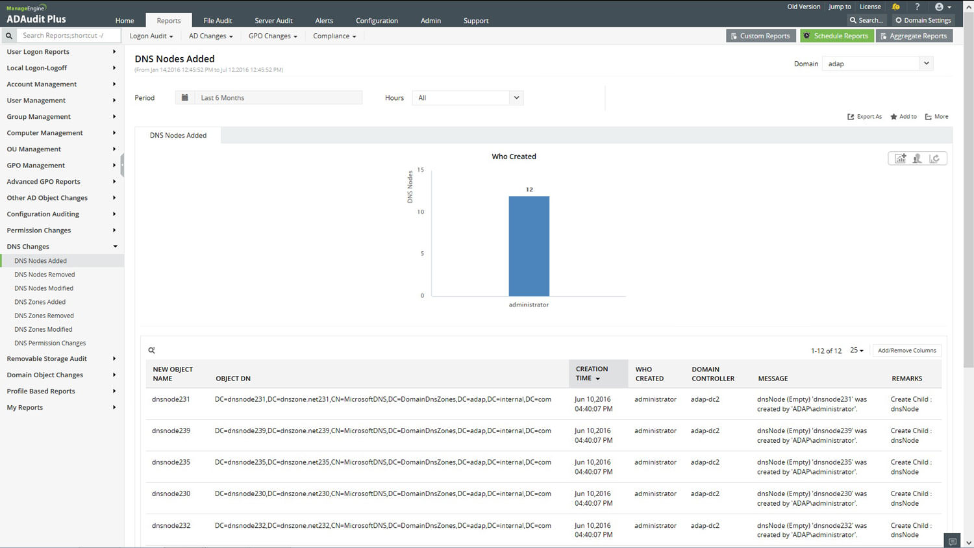Open the help question mark icon
974x548 pixels.
[917, 6]
